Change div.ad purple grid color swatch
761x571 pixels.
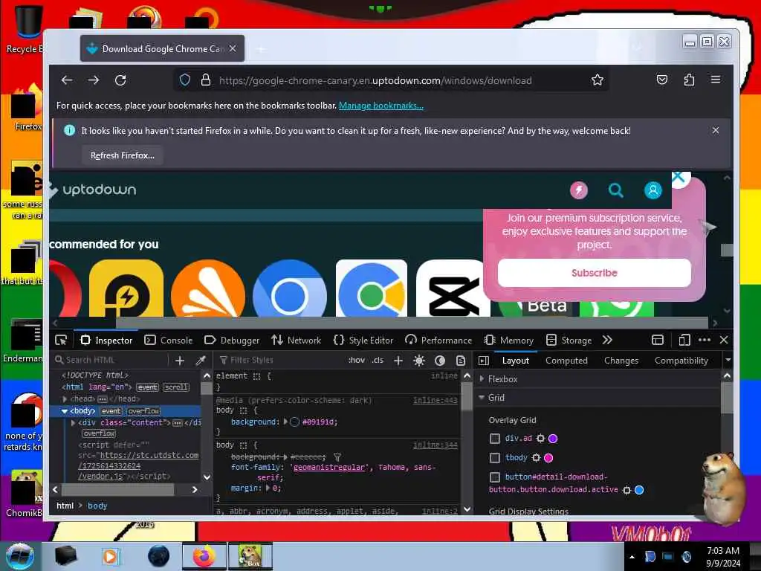(553, 439)
